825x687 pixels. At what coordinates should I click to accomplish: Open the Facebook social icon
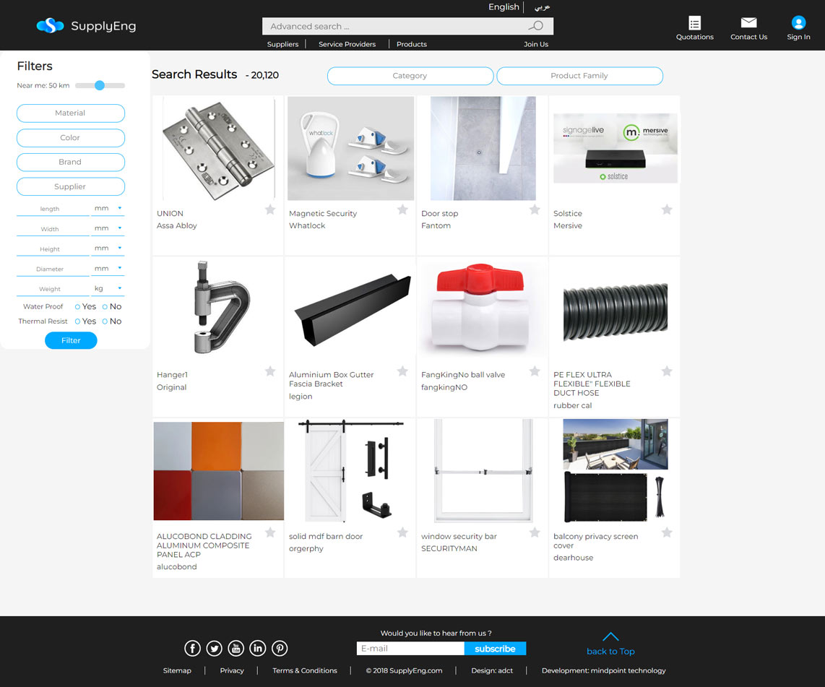192,648
